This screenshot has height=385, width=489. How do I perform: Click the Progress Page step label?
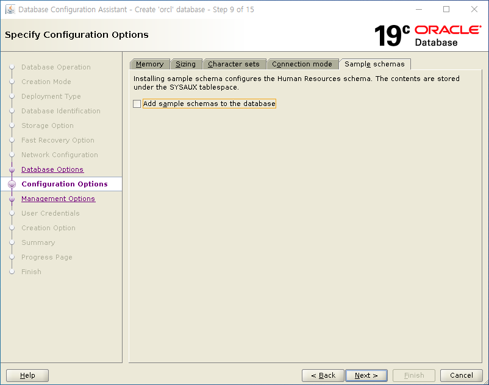click(x=47, y=257)
